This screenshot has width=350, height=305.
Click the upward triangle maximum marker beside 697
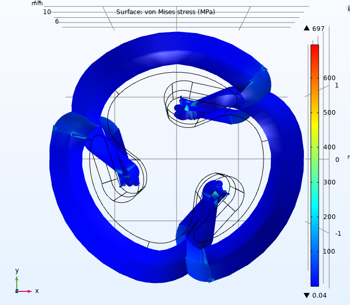click(307, 29)
